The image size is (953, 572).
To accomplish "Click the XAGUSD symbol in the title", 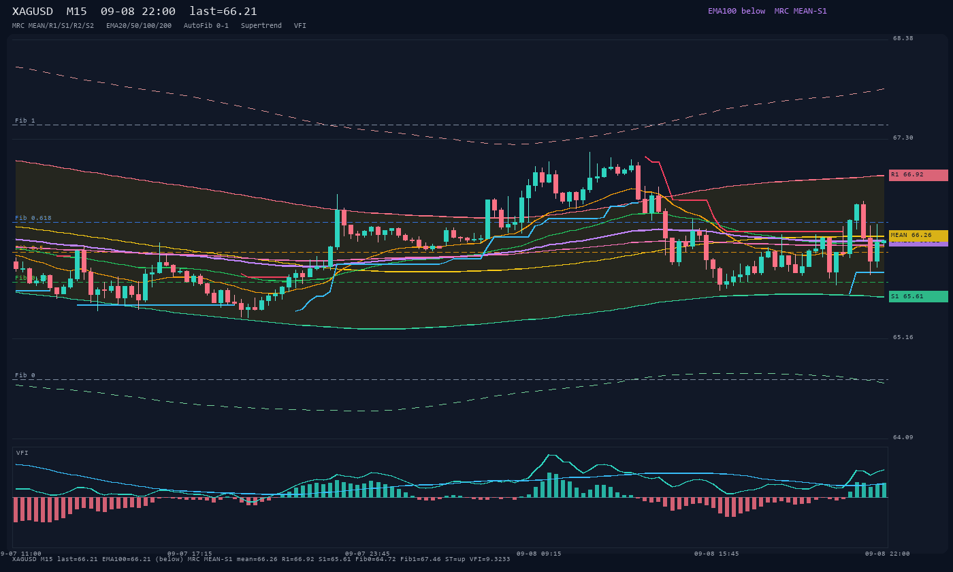I will coord(33,12).
